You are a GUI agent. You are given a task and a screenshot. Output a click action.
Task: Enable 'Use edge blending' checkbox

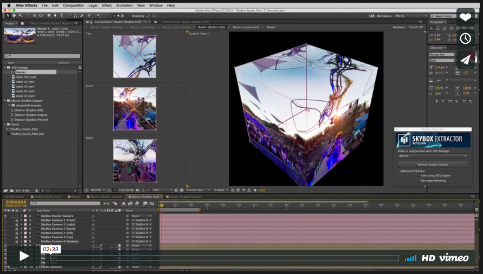[x=418, y=180]
